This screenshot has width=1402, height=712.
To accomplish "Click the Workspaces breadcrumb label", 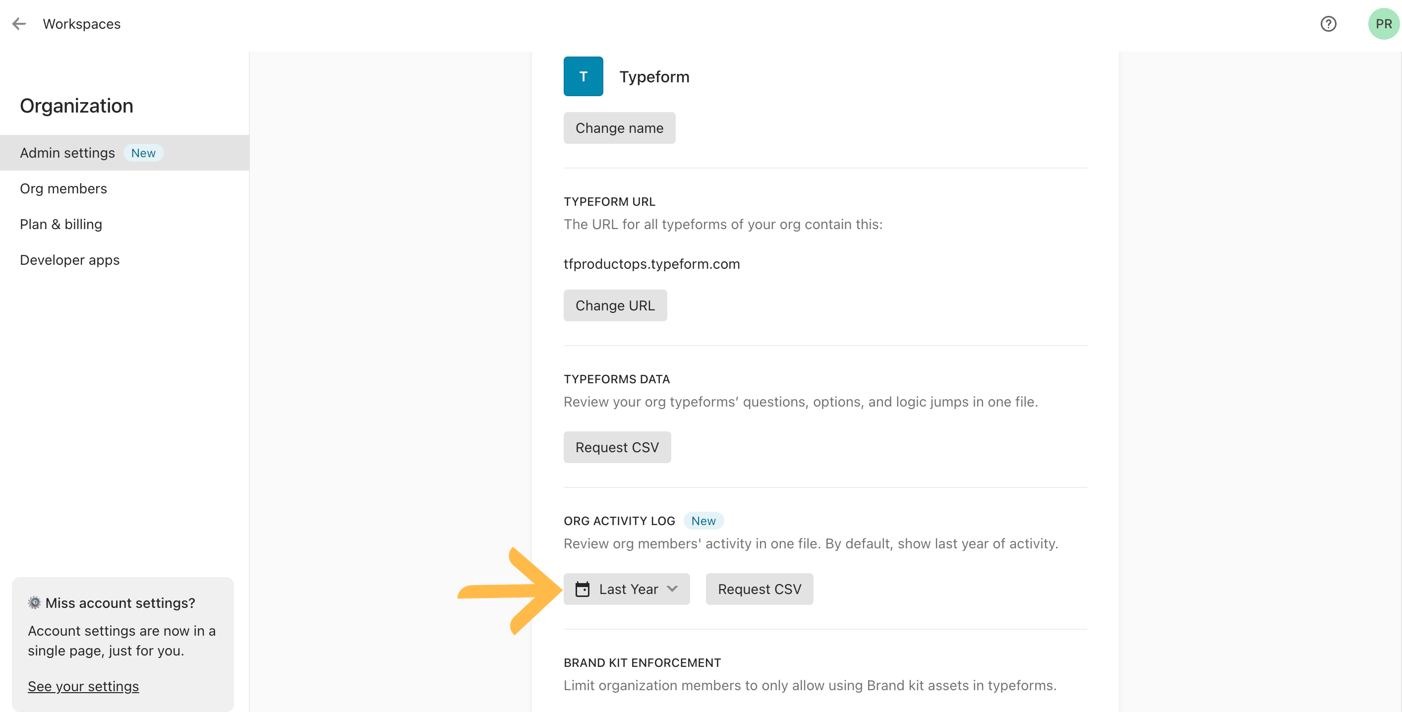I will point(82,24).
